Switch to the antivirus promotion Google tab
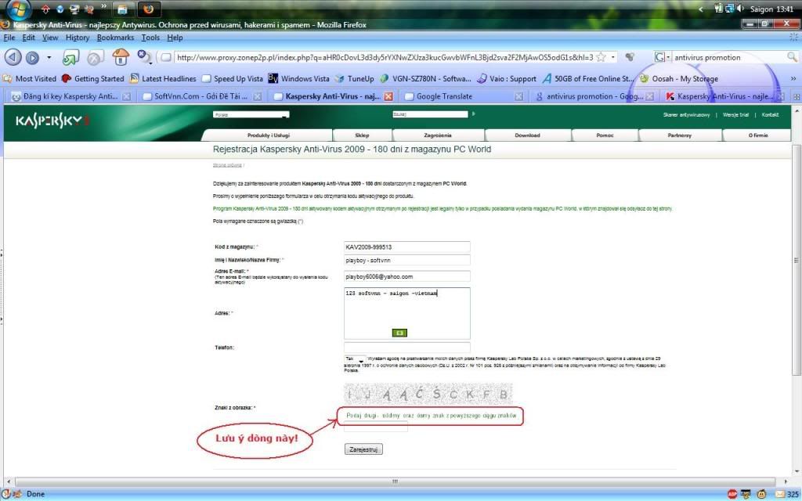 [594, 96]
